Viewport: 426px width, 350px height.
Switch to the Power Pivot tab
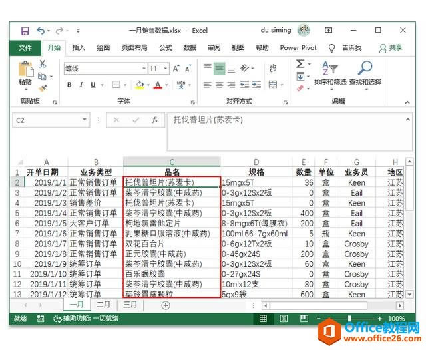tap(298, 48)
